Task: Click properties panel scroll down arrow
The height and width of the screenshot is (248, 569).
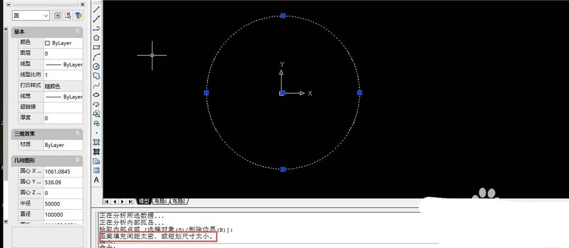Action: coord(6,221)
